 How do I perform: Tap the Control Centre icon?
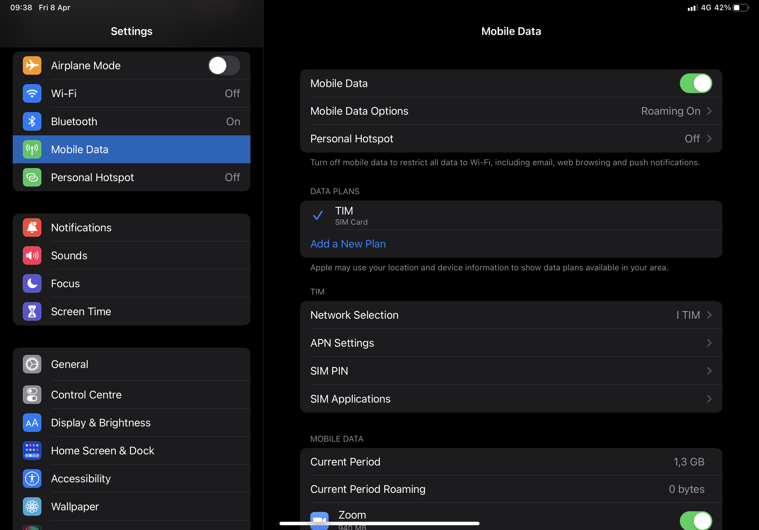(x=32, y=395)
